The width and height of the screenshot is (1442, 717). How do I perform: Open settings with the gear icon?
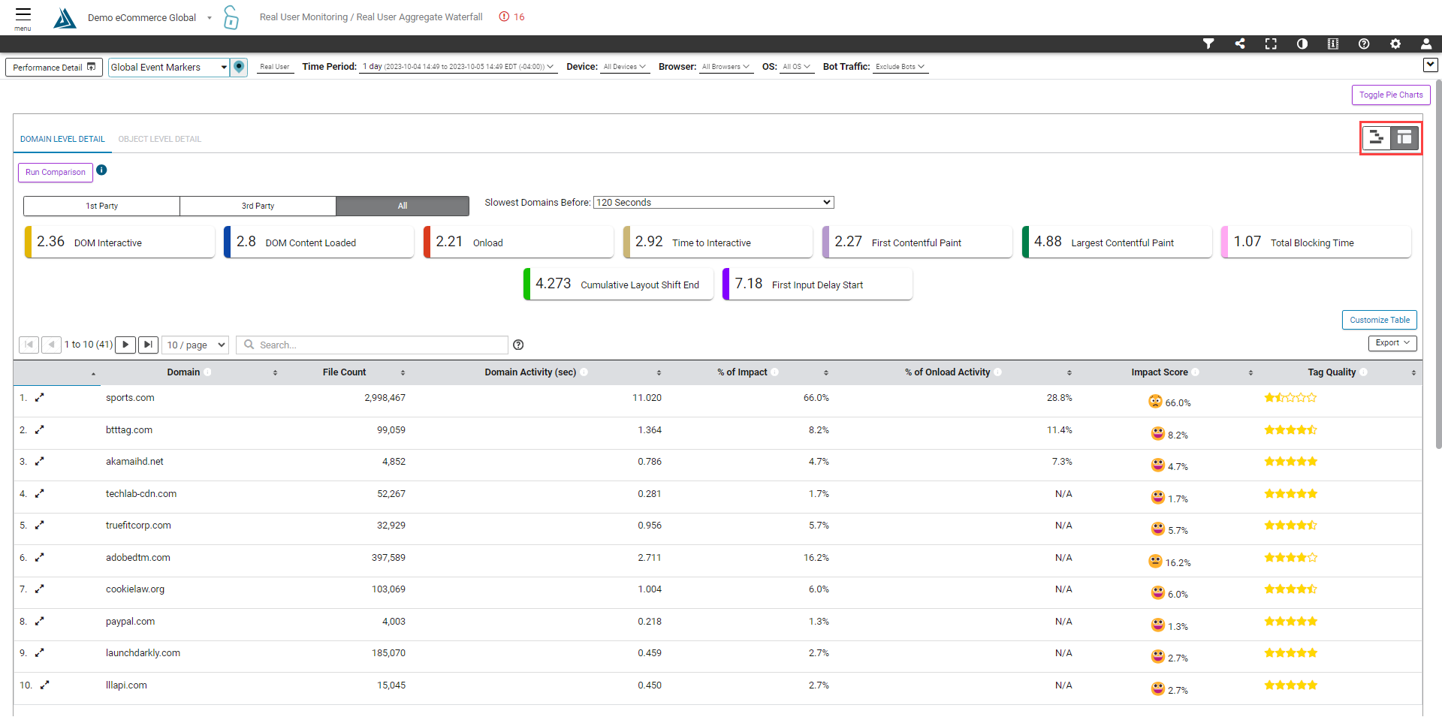1395,44
